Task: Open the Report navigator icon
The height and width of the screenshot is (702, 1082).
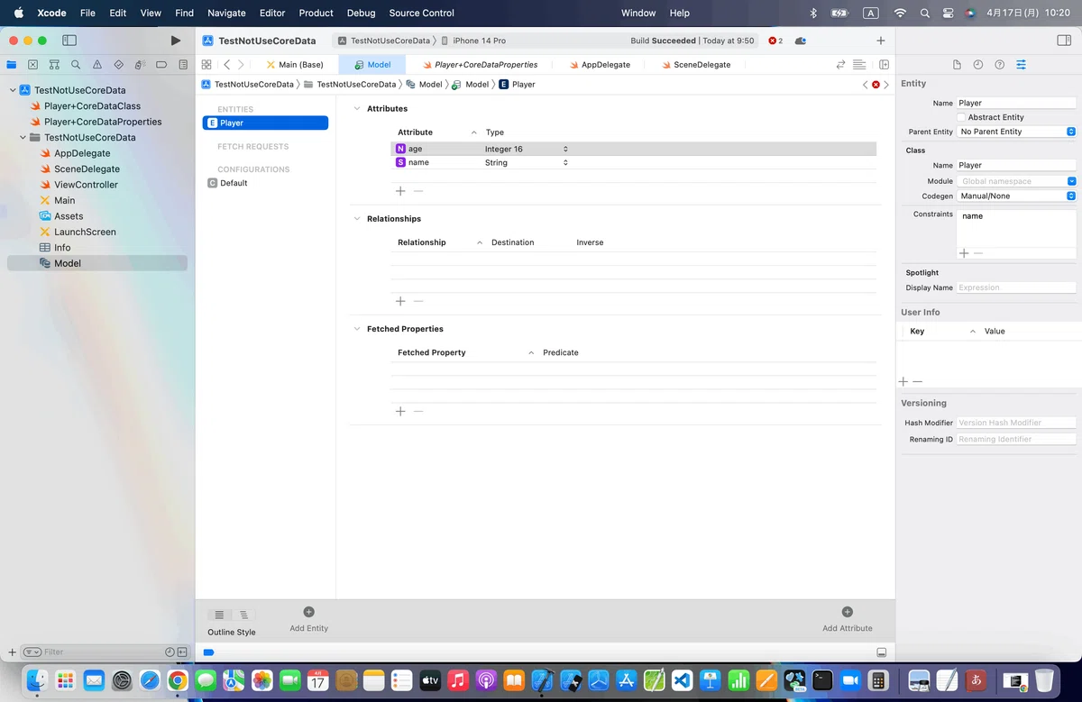Action: pyautogui.click(x=183, y=65)
